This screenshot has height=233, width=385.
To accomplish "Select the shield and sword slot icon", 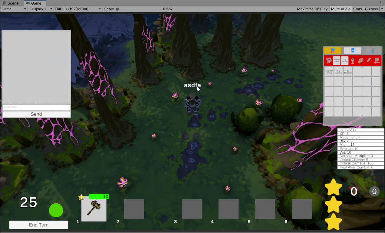I will tap(377, 61).
